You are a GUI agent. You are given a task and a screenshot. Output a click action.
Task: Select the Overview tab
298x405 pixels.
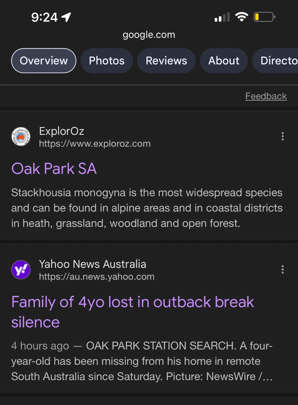pos(44,61)
